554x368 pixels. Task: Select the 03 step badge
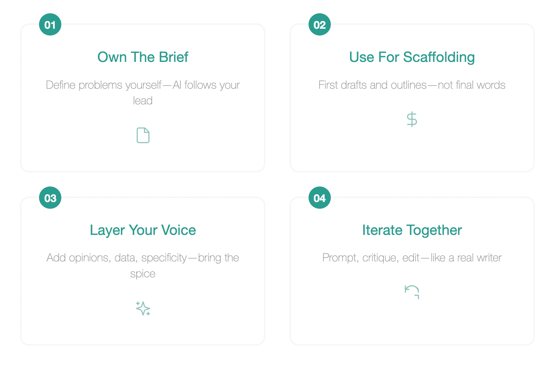click(50, 198)
